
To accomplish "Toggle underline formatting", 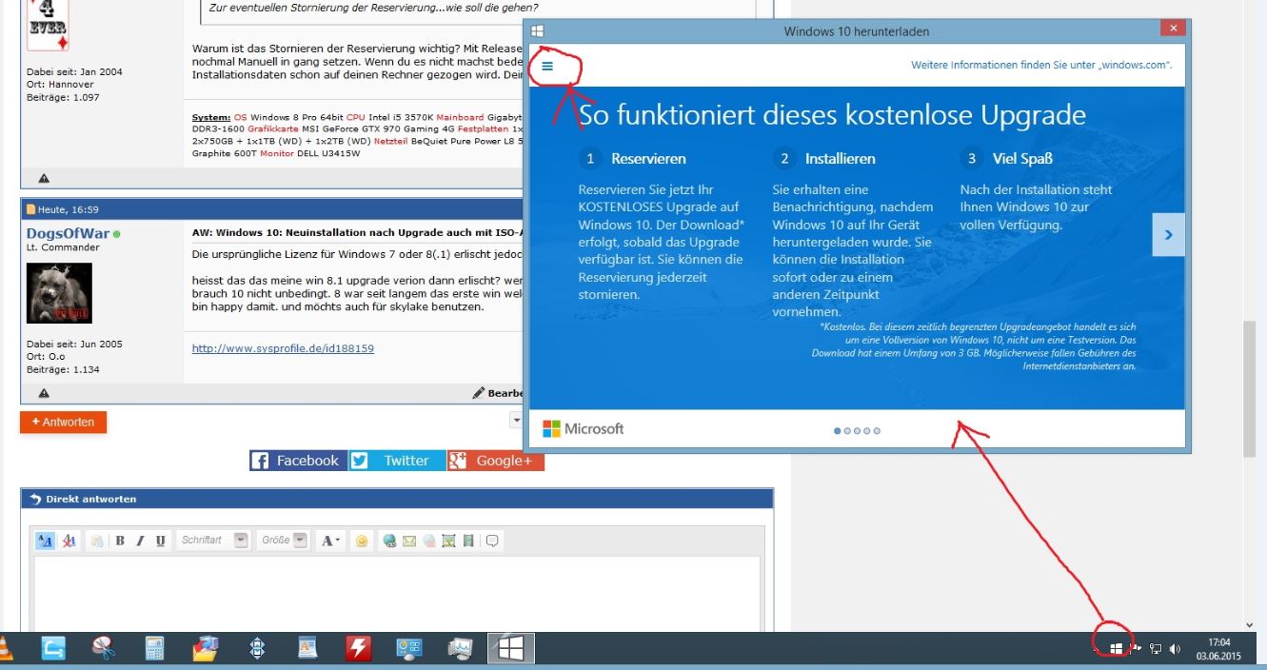I will pyautogui.click(x=160, y=541).
